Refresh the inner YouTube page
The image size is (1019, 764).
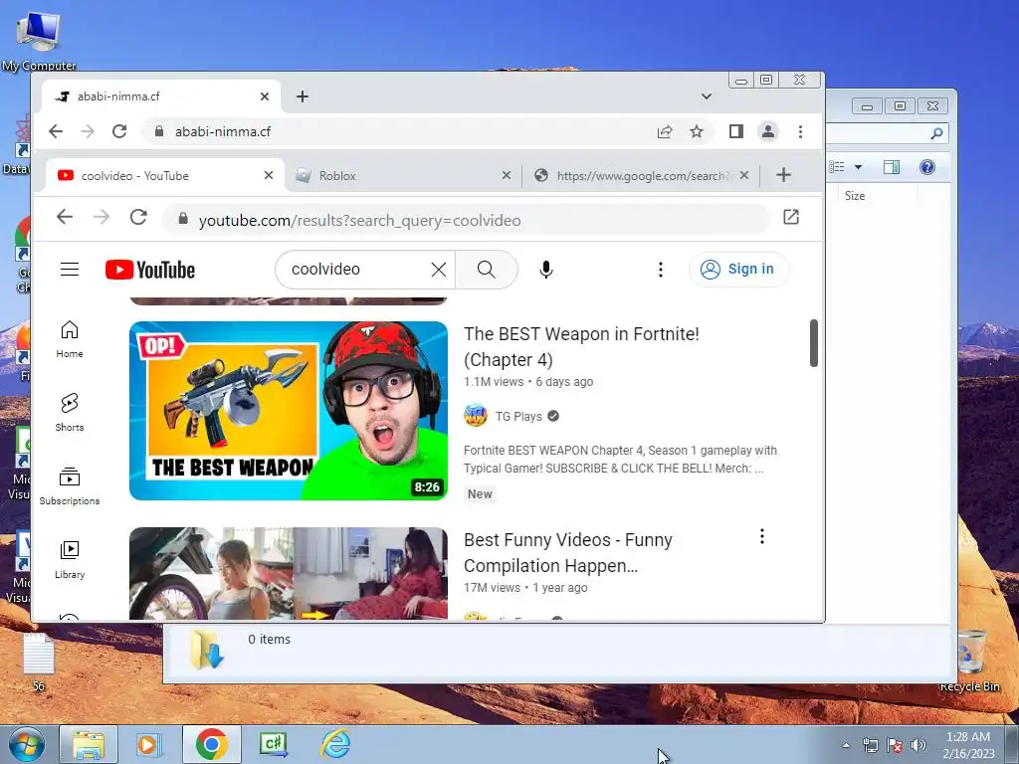(138, 217)
